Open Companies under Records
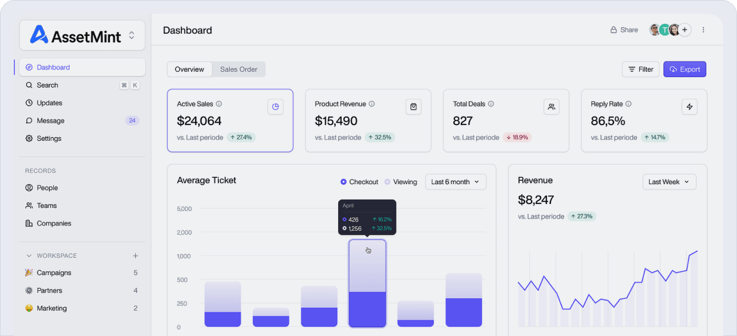 click(82, 224)
